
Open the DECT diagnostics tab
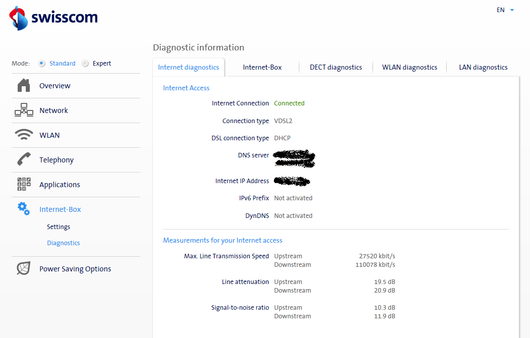[x=336, y=67]
